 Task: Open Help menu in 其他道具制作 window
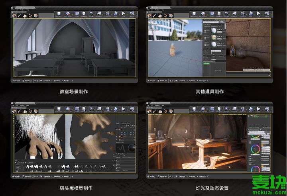[x=163, y=10]
